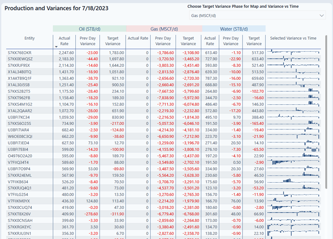This screenshot has height=239, width=333.
Task: Click oil target variance -311.90
Action: pos(117,214)
